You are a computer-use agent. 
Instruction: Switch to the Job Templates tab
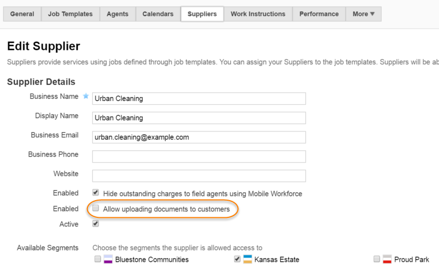[70, 14]
